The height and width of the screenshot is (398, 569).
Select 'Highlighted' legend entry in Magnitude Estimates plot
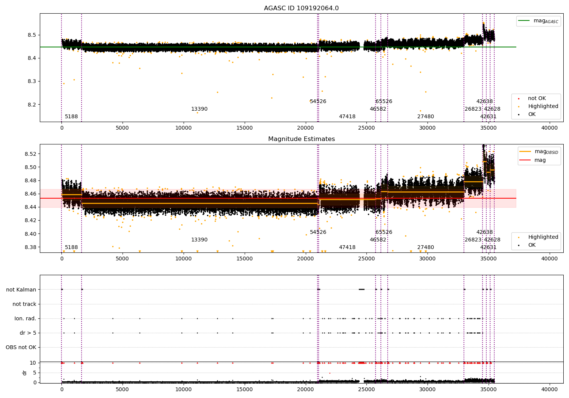543,237
